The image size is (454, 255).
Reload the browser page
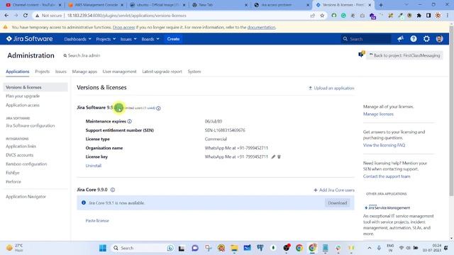coord(26,16)
